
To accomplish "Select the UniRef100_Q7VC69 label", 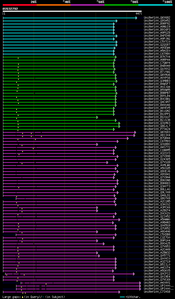I will 157,280.
